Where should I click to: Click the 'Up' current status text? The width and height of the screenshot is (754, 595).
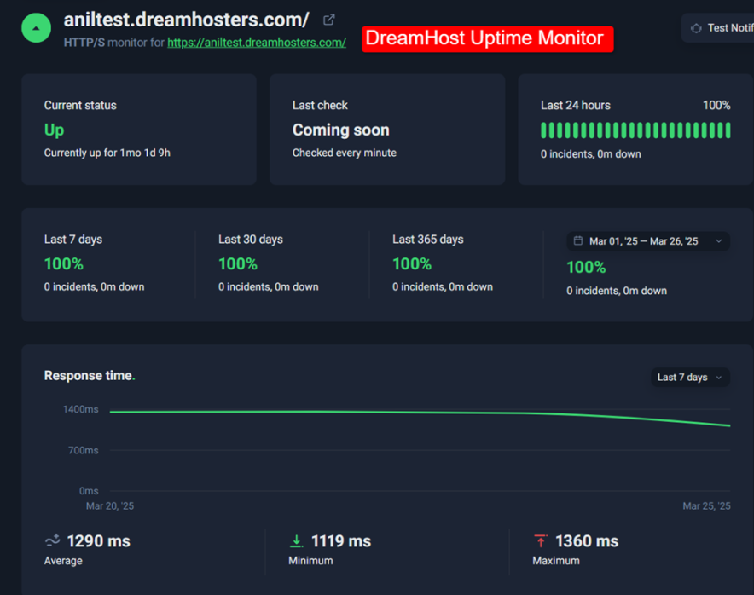[x=54, y=130]
